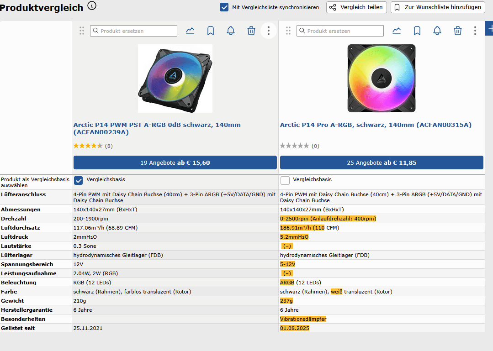The image size is (493, 351).
Task: Click the 210g weight value
Action: (80, 301)
